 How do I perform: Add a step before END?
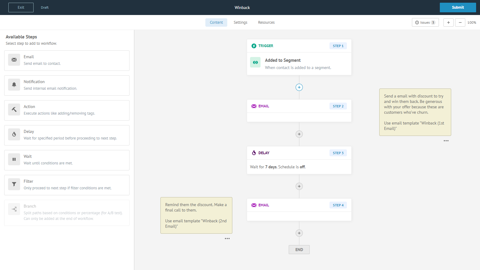(x=299, y=233)
